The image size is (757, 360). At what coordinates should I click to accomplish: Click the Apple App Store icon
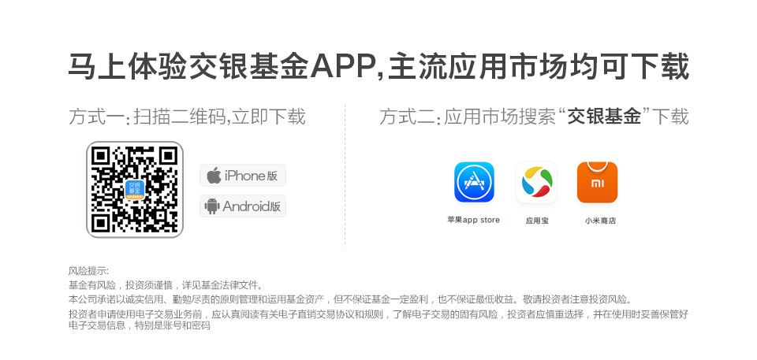474,182
